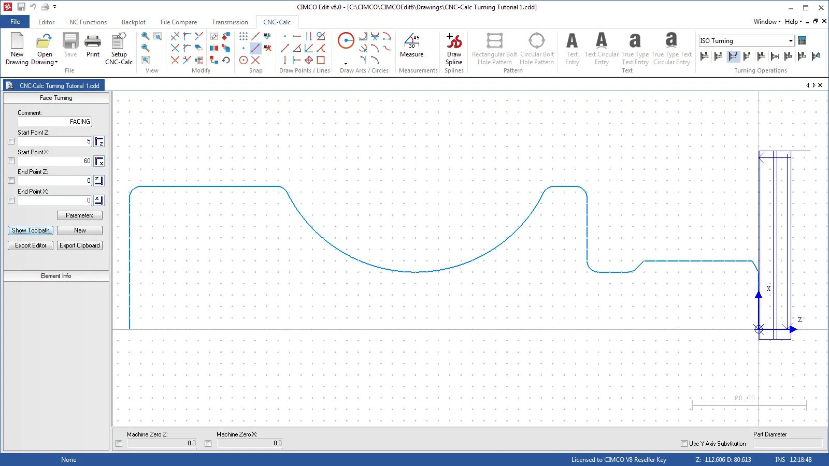829x466 pixels.
Task: Toggle the End Point X checkbox
Action: coord(11,200)
